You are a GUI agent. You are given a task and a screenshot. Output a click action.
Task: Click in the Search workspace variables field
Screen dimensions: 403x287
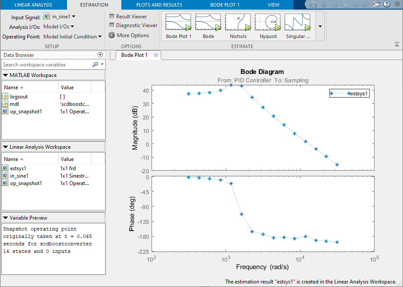coord(46,65)
